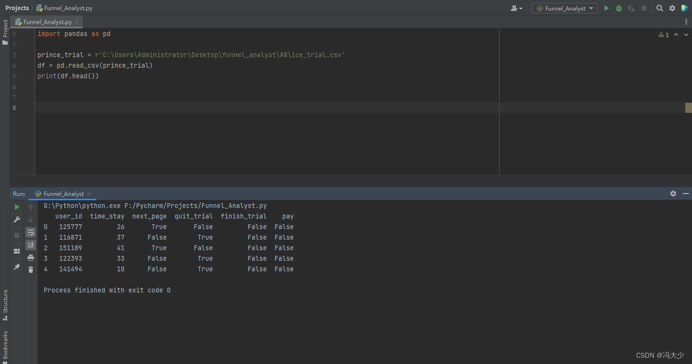Print console output with the printer icon
The image size is (692, 364).
coord(31,257)
